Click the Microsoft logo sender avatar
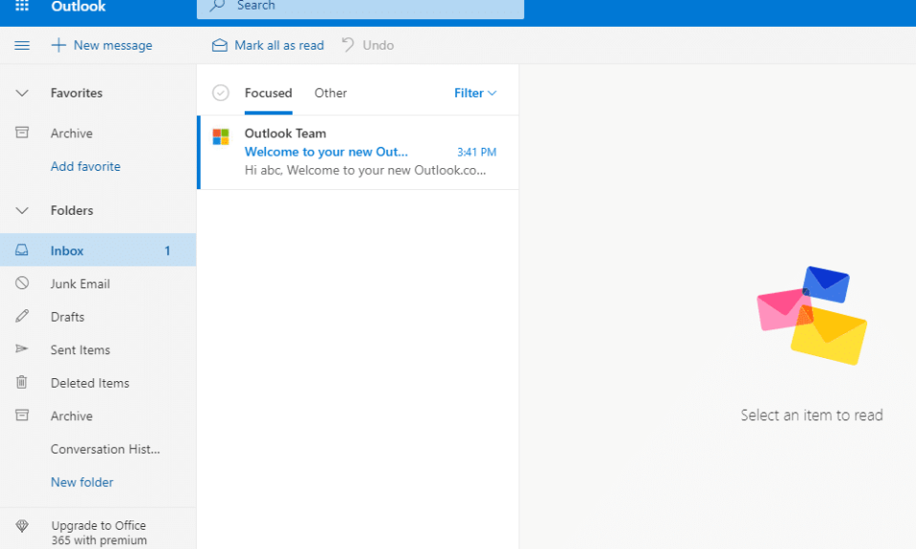 pos(221,137)
